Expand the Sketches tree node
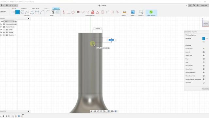The image size is (209, 118). [1, 35]
